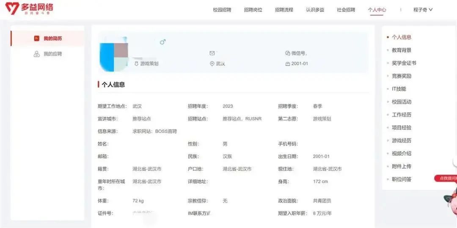The height and width of the screenshot is (228, 457).
Task: Jump to 工作经历 section
Action: point(401,115)
